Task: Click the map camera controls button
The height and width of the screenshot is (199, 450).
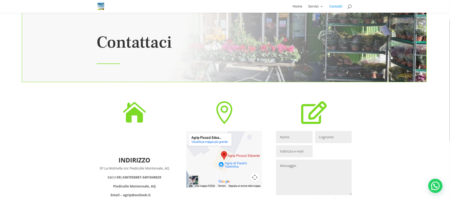Action: [255, 177]
